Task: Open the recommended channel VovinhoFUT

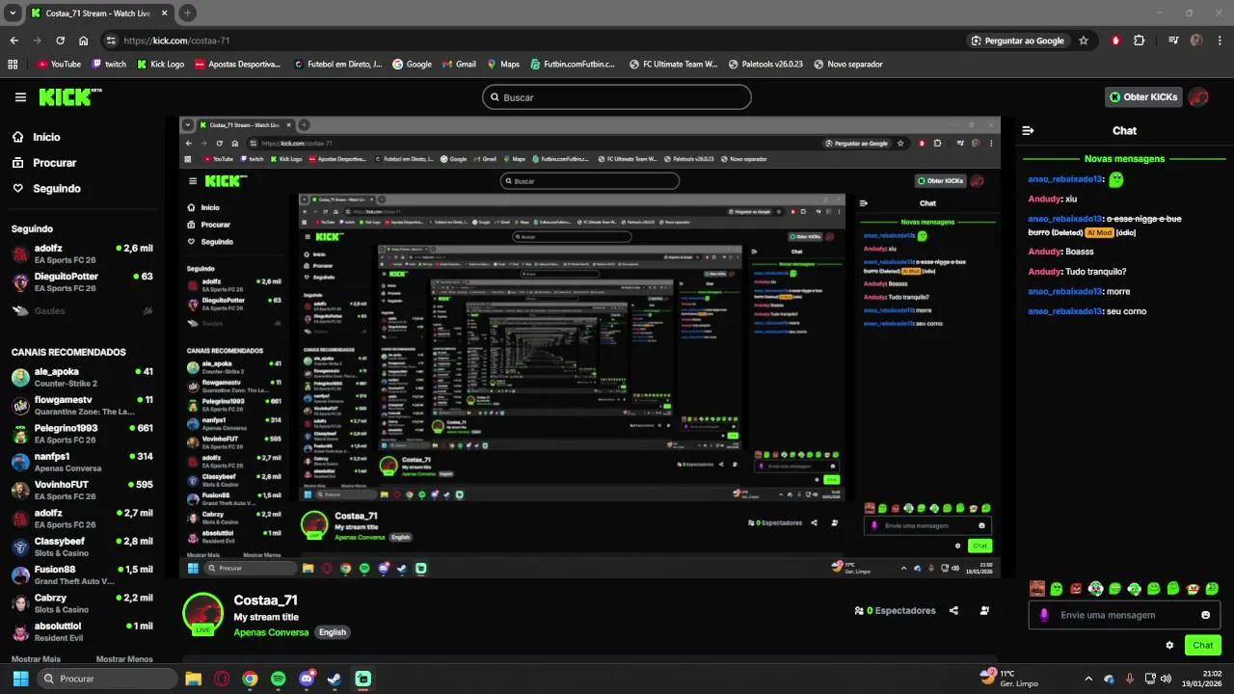Action: (81, 490)
